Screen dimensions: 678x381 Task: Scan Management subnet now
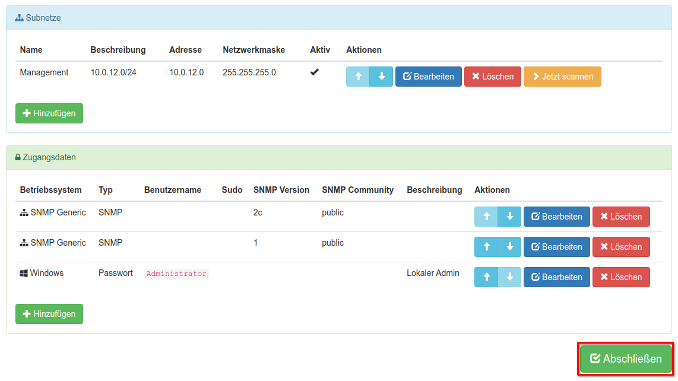click(562, 77)
